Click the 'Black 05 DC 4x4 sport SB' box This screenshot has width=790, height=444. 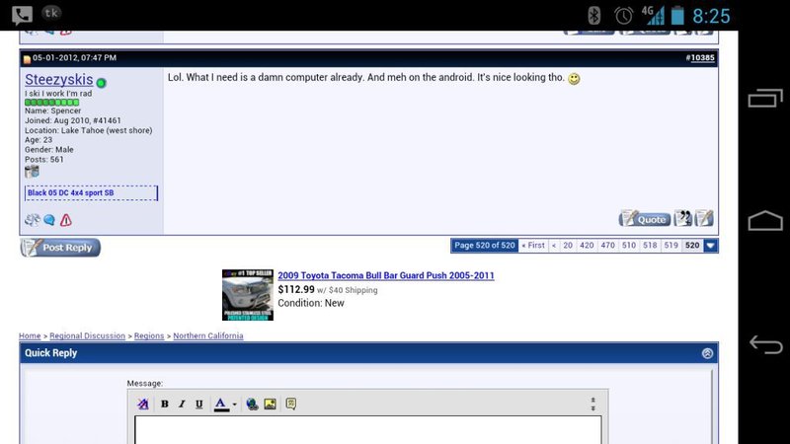[91, 192]
